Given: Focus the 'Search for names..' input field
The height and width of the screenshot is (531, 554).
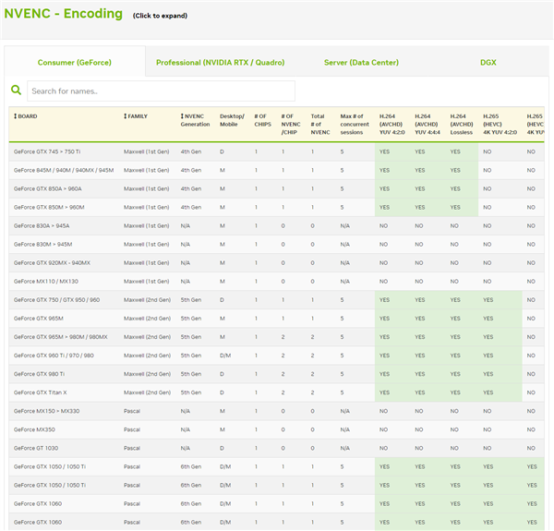Looking at the screenshot, I should point(161,91).
